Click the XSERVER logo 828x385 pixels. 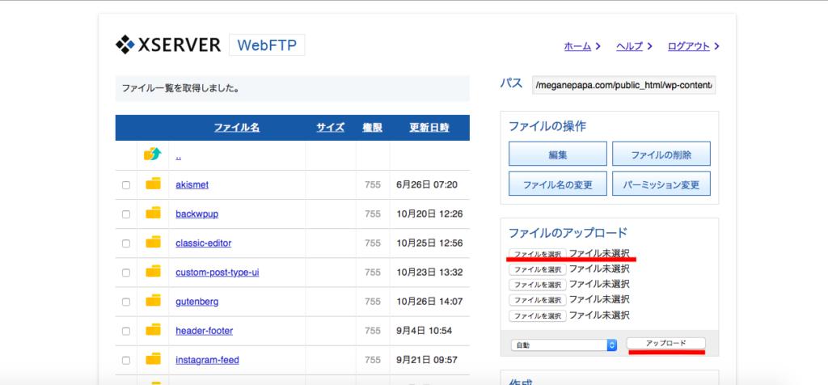pos(168,45)
